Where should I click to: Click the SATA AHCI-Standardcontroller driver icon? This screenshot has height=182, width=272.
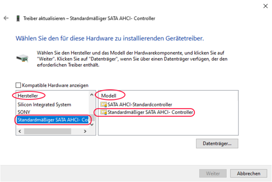coord(104,105)
